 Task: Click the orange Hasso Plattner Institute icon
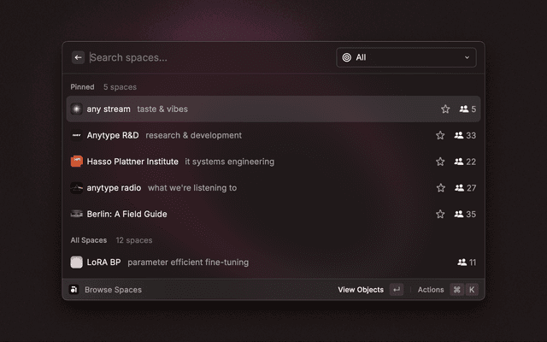pyautogui.click(x=77, y=162)
